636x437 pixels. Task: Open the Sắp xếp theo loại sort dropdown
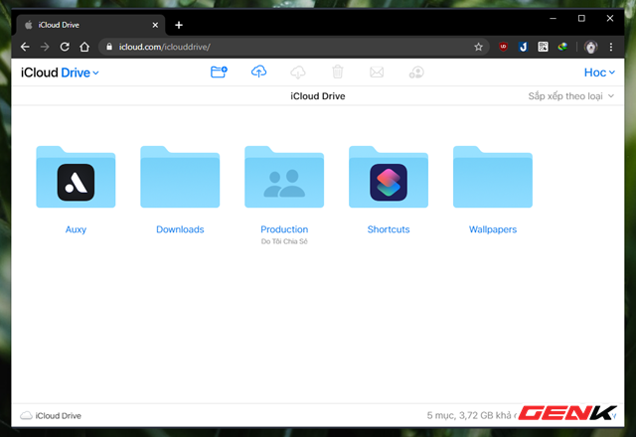(x=571, y=96)
